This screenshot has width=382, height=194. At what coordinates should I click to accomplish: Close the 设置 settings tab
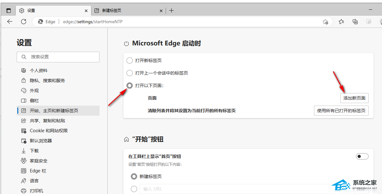tap(86, 11)
